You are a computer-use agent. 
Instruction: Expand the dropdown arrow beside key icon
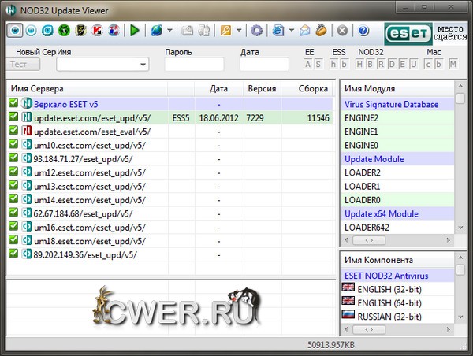tap(237, 31)
